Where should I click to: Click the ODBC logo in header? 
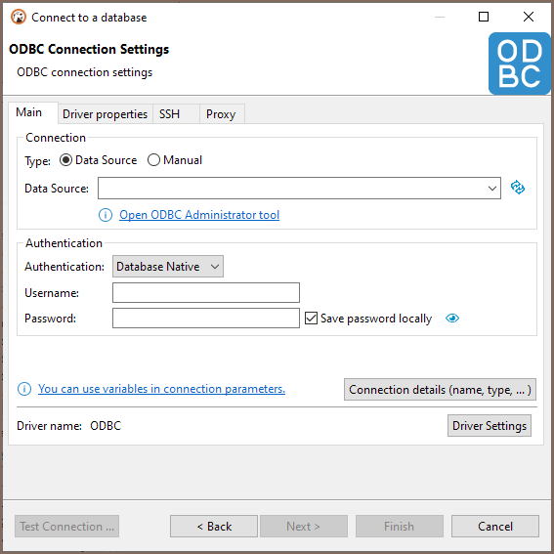(x=519, y=64)
